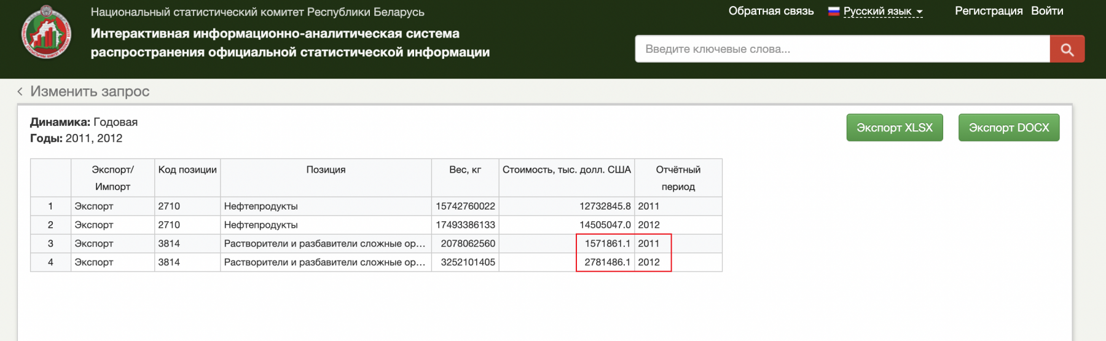Screen dimensions: 1106x341
Task: Click period 2012 in row 2
Action: tap(649, 225)
